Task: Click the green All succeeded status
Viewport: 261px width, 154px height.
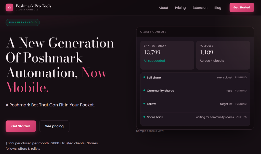Action: coord(154,60)
